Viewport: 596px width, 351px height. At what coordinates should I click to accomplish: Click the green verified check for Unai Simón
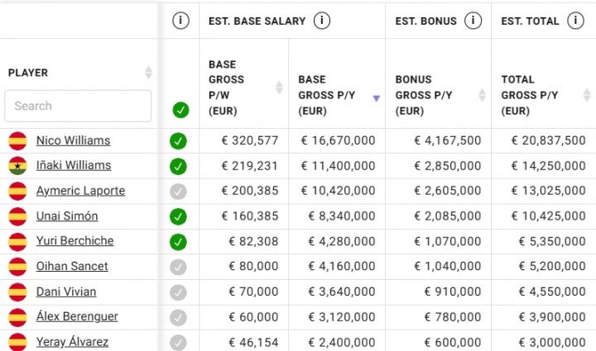pyautogui.click(x=178, y=216)
